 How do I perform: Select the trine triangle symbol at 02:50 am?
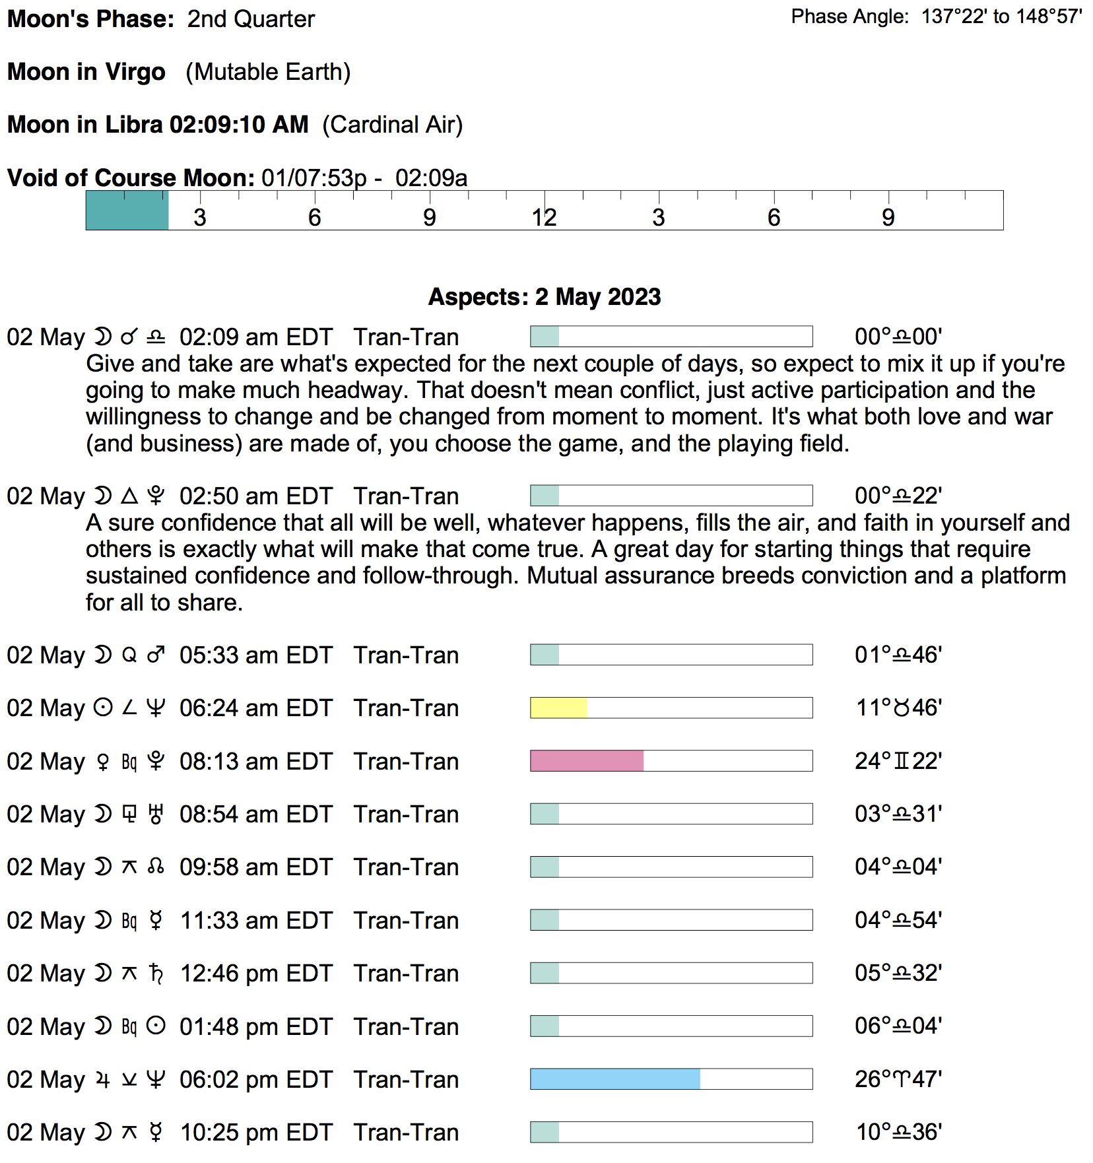129,496
